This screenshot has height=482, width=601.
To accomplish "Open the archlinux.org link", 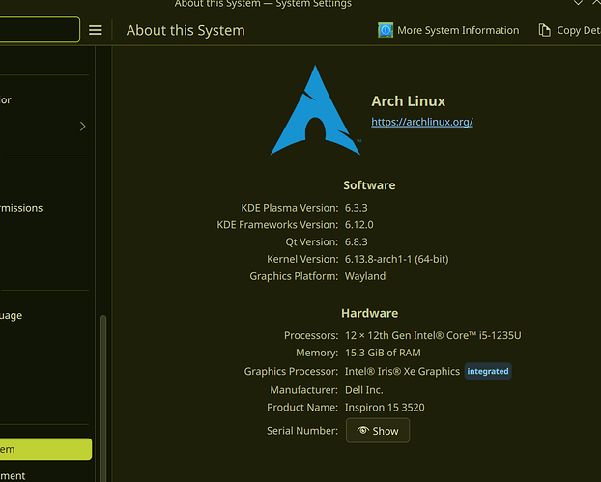I will tap(422, 122).
